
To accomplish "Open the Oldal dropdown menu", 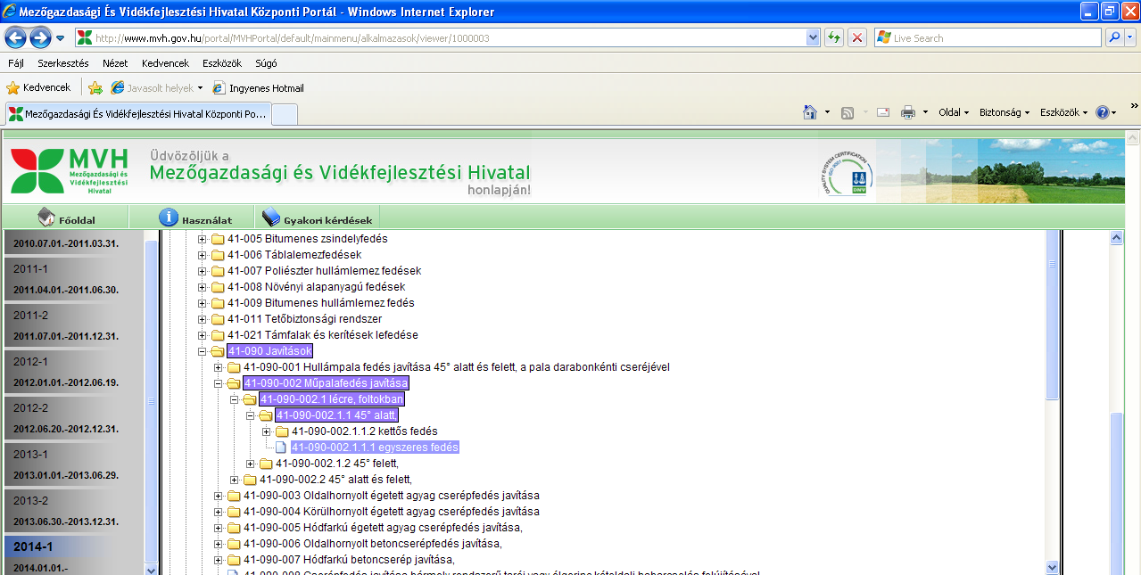I will (954, 112).
